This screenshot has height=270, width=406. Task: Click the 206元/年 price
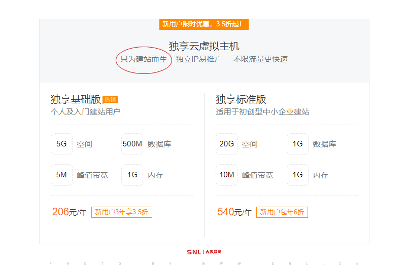click(69, 212)
